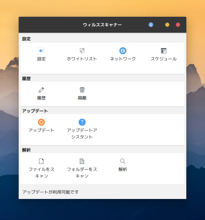Click the ホワイトリスト label
This screenshot has height=220, width=205.
[82, 59]
